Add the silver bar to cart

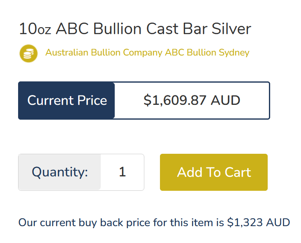pyautogui.click(x=214, y=172)
